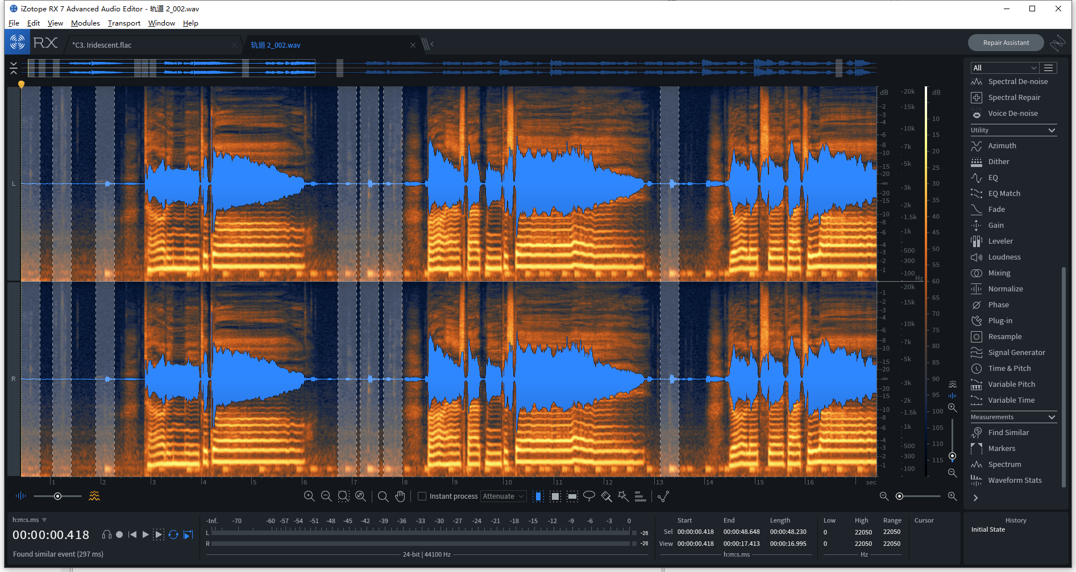This screenshot has height=572, width=1076.
Task: Select the Magic Wand tool
Action: coord(624,496)
